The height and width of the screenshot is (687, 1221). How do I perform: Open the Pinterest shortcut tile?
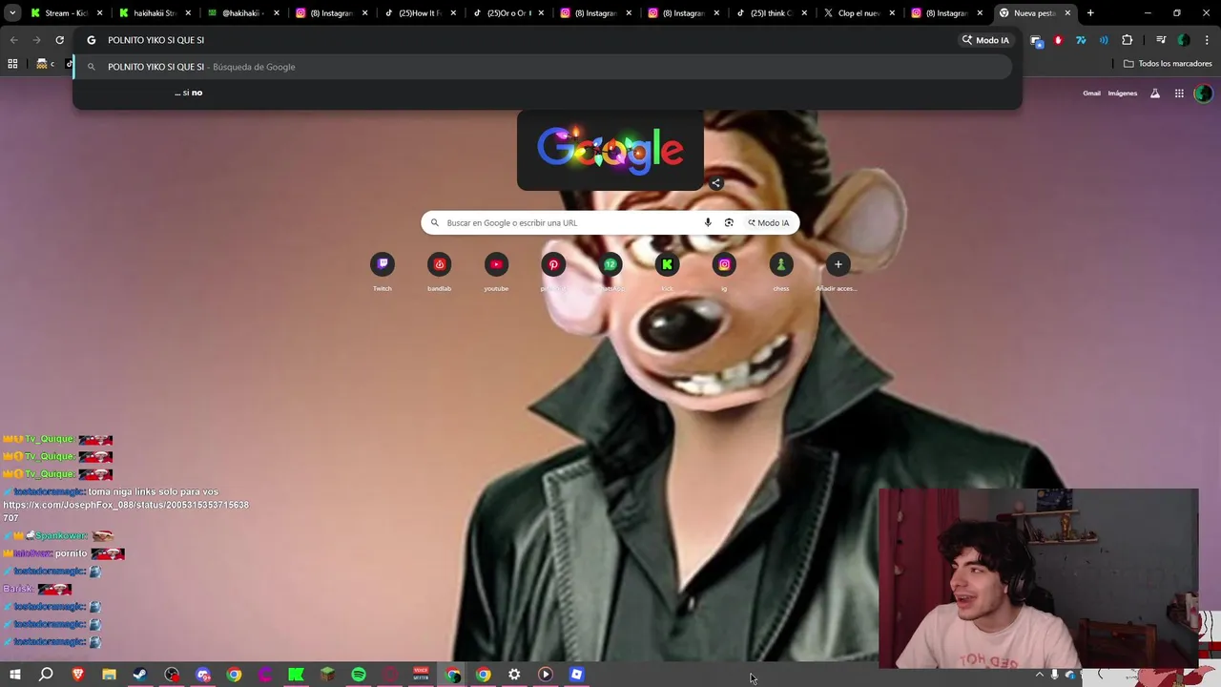pos(553,265)
